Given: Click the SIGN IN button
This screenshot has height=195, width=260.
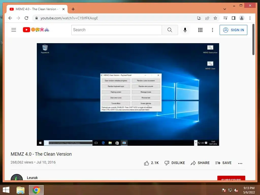Looking at the screenshot, I should click(233, 30).
